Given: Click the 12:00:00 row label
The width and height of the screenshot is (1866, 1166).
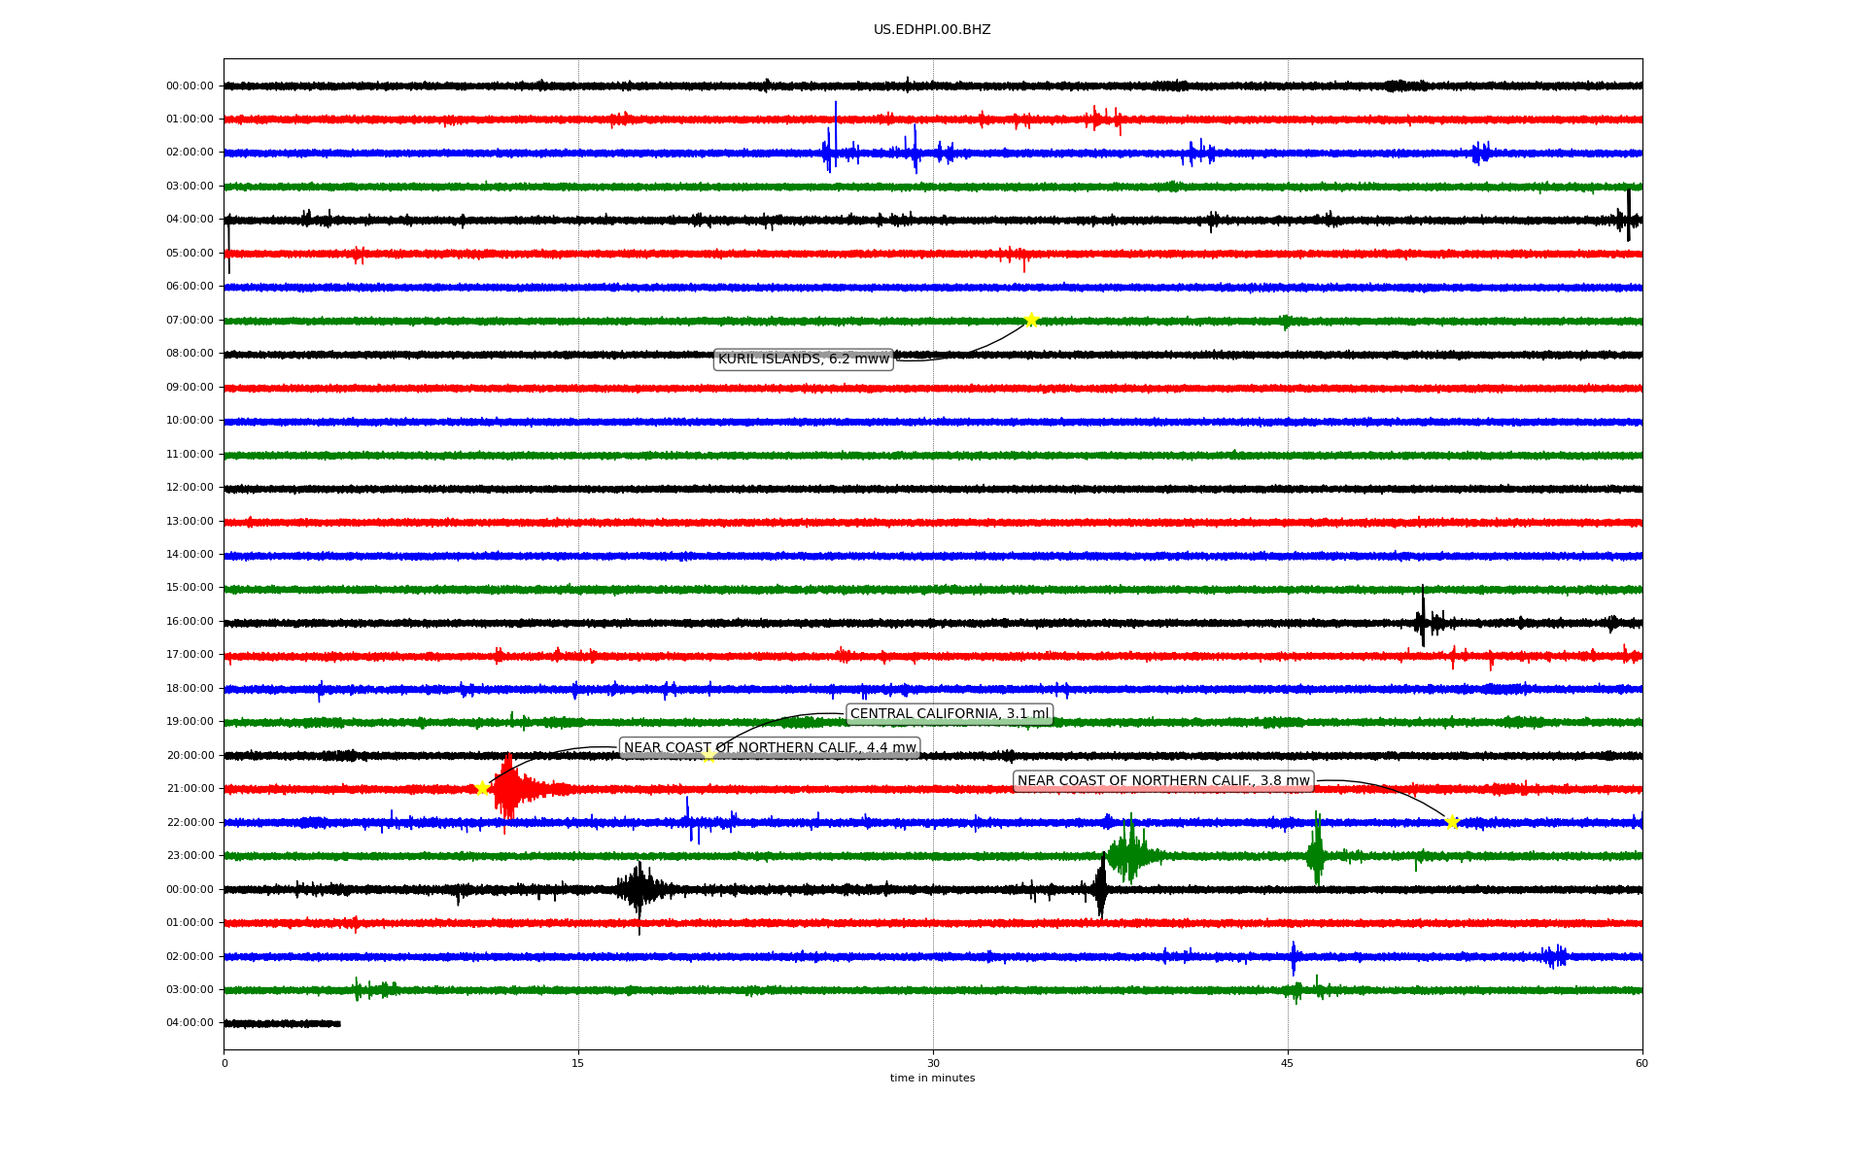Looking at the screenshot, I should [190, 488].
